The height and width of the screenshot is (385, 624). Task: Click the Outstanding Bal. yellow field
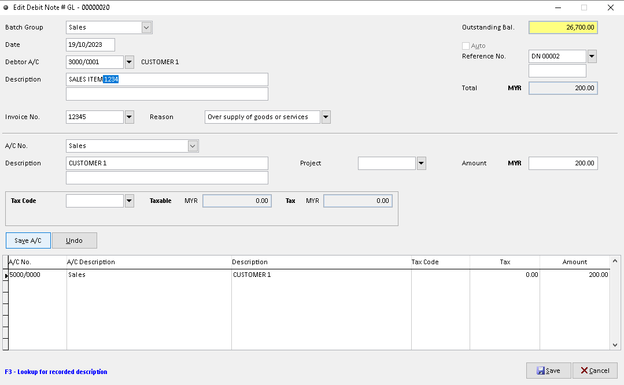tap(563, 27)
